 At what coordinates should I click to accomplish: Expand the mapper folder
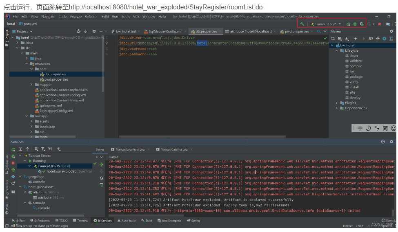click(31, 85)
